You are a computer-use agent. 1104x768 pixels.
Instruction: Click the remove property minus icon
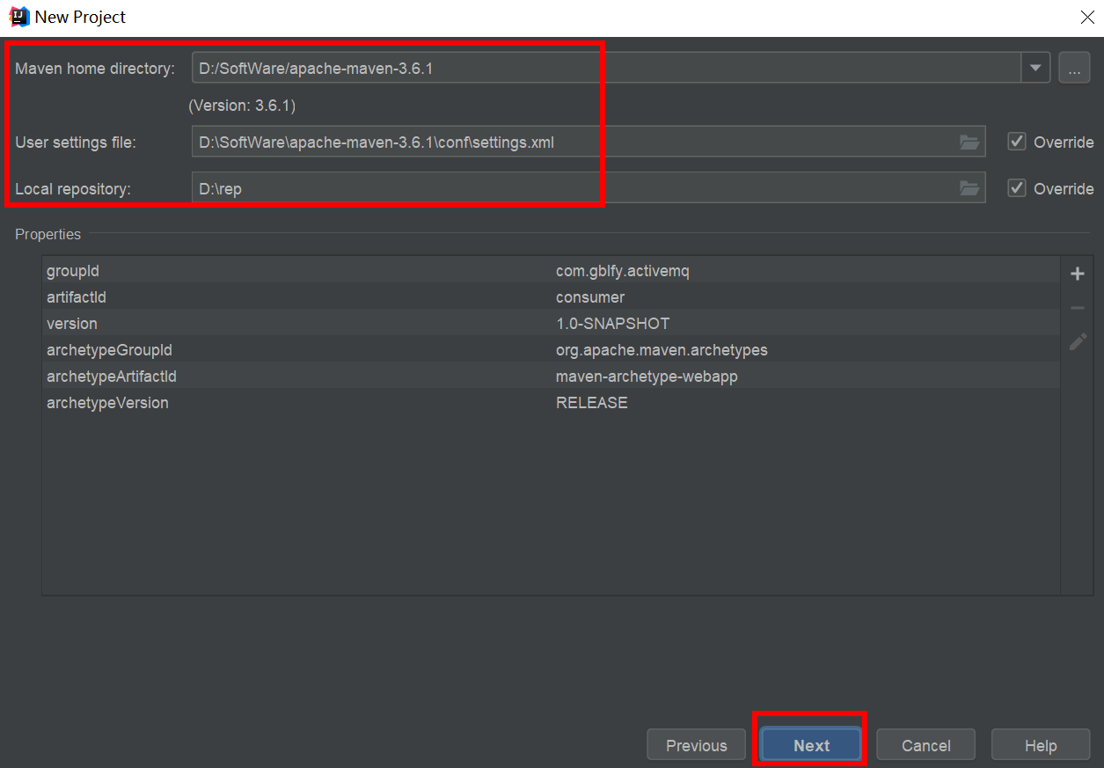point(1077,308)
